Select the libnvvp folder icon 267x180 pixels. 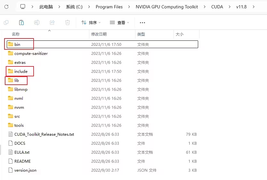tap(11, 90)
